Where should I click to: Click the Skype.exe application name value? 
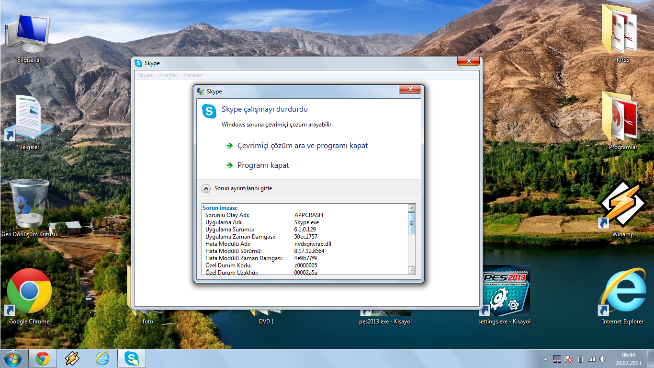(x=306, y=222)
